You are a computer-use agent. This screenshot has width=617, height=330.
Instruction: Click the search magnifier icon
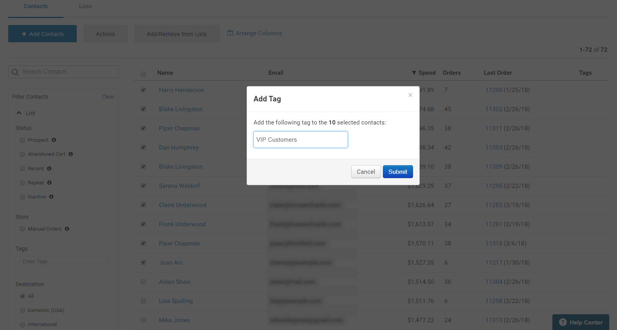coord(15,72)
